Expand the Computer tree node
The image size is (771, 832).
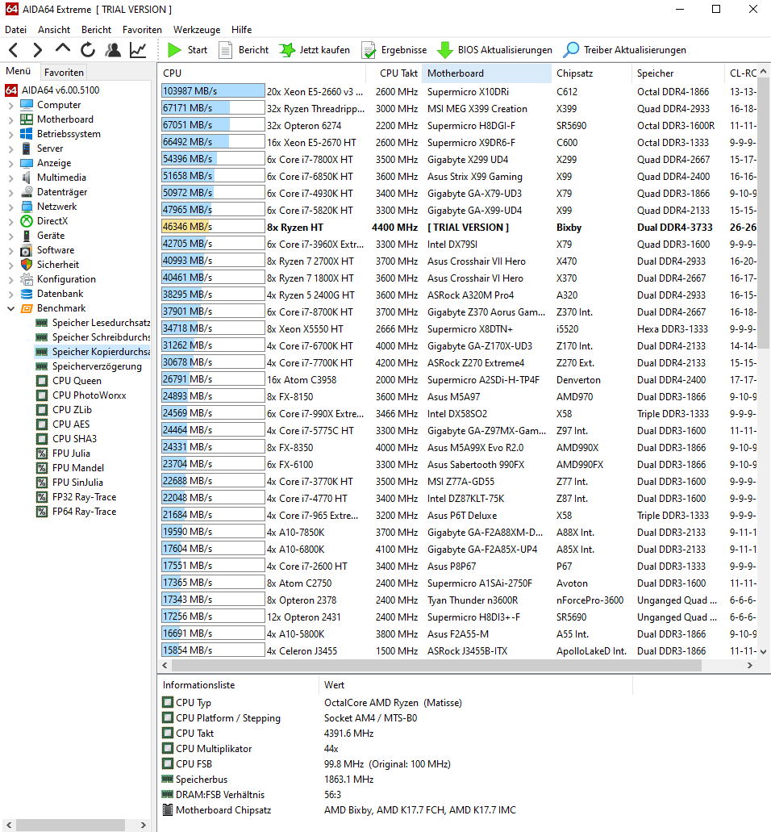point(10,105)
